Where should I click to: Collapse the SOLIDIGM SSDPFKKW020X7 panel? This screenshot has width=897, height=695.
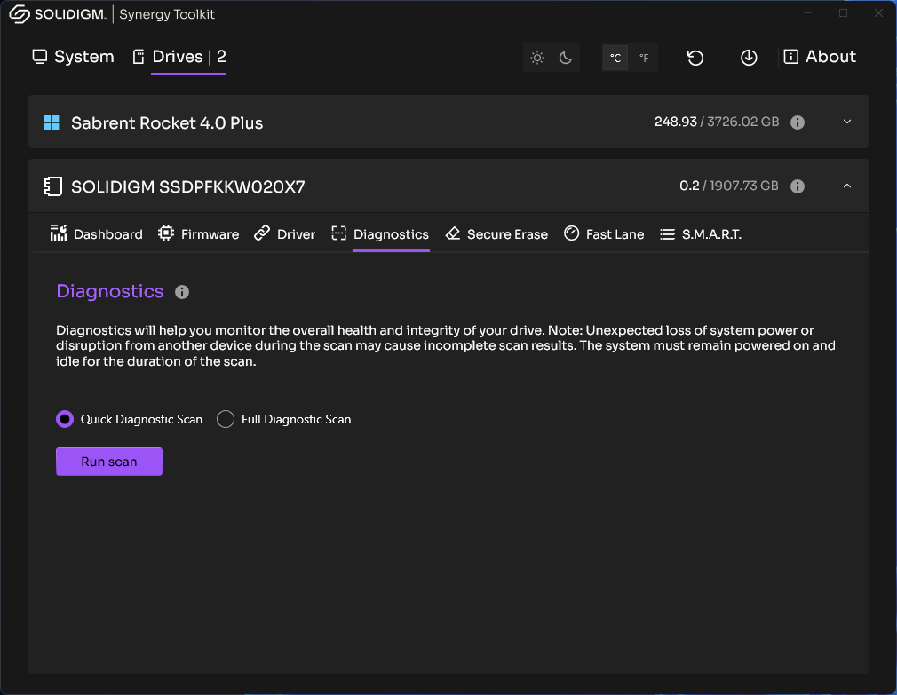click(847, 186)
